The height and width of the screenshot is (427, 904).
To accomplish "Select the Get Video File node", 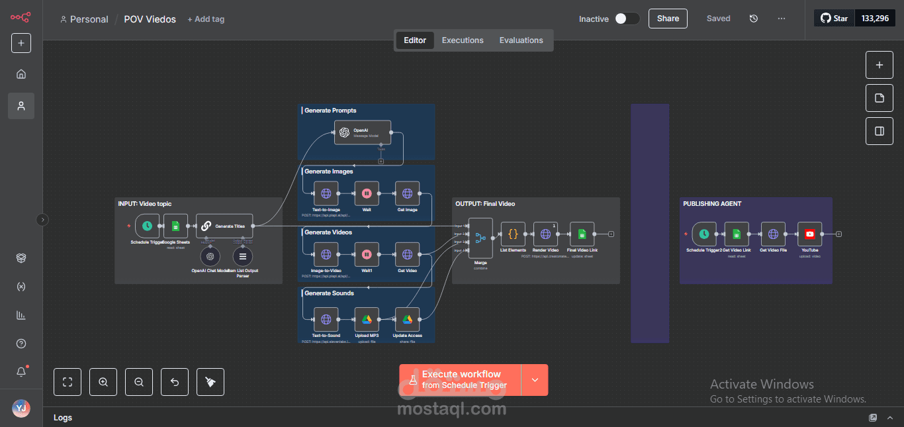I will (773, 234).
